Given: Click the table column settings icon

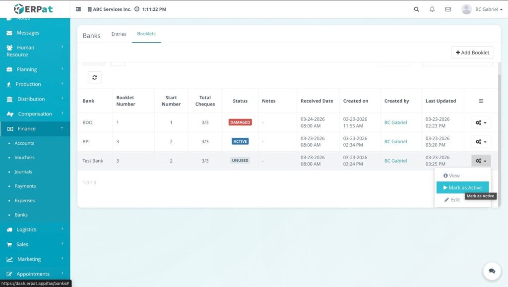Looking at the screenshot, I should tap(481, 101).
